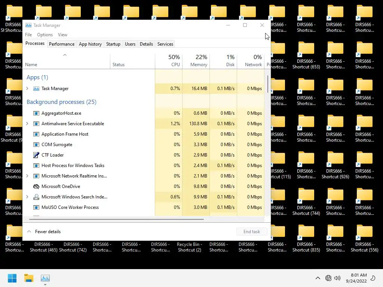Collapse to Fewer details chevron

[x=29, y=232]
